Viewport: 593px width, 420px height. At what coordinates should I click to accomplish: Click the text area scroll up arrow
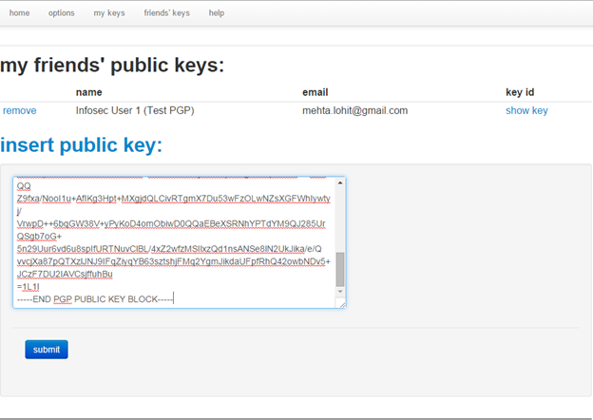(x=340, y=183)
